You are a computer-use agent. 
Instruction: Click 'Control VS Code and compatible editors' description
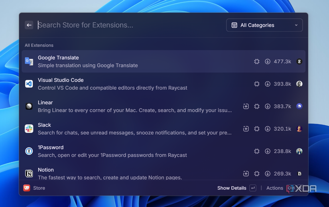click(x=112, y=88)
